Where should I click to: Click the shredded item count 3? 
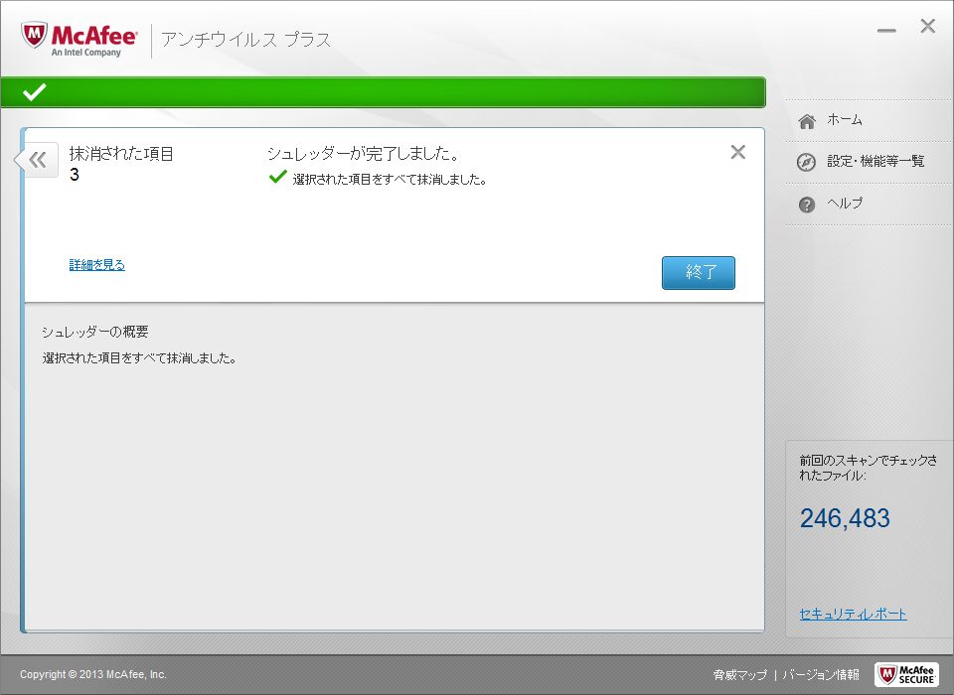75,175
